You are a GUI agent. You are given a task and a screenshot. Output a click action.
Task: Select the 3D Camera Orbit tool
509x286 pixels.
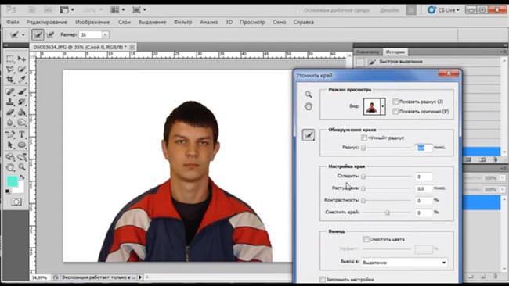pyautogui.click(x=22, y=157)
